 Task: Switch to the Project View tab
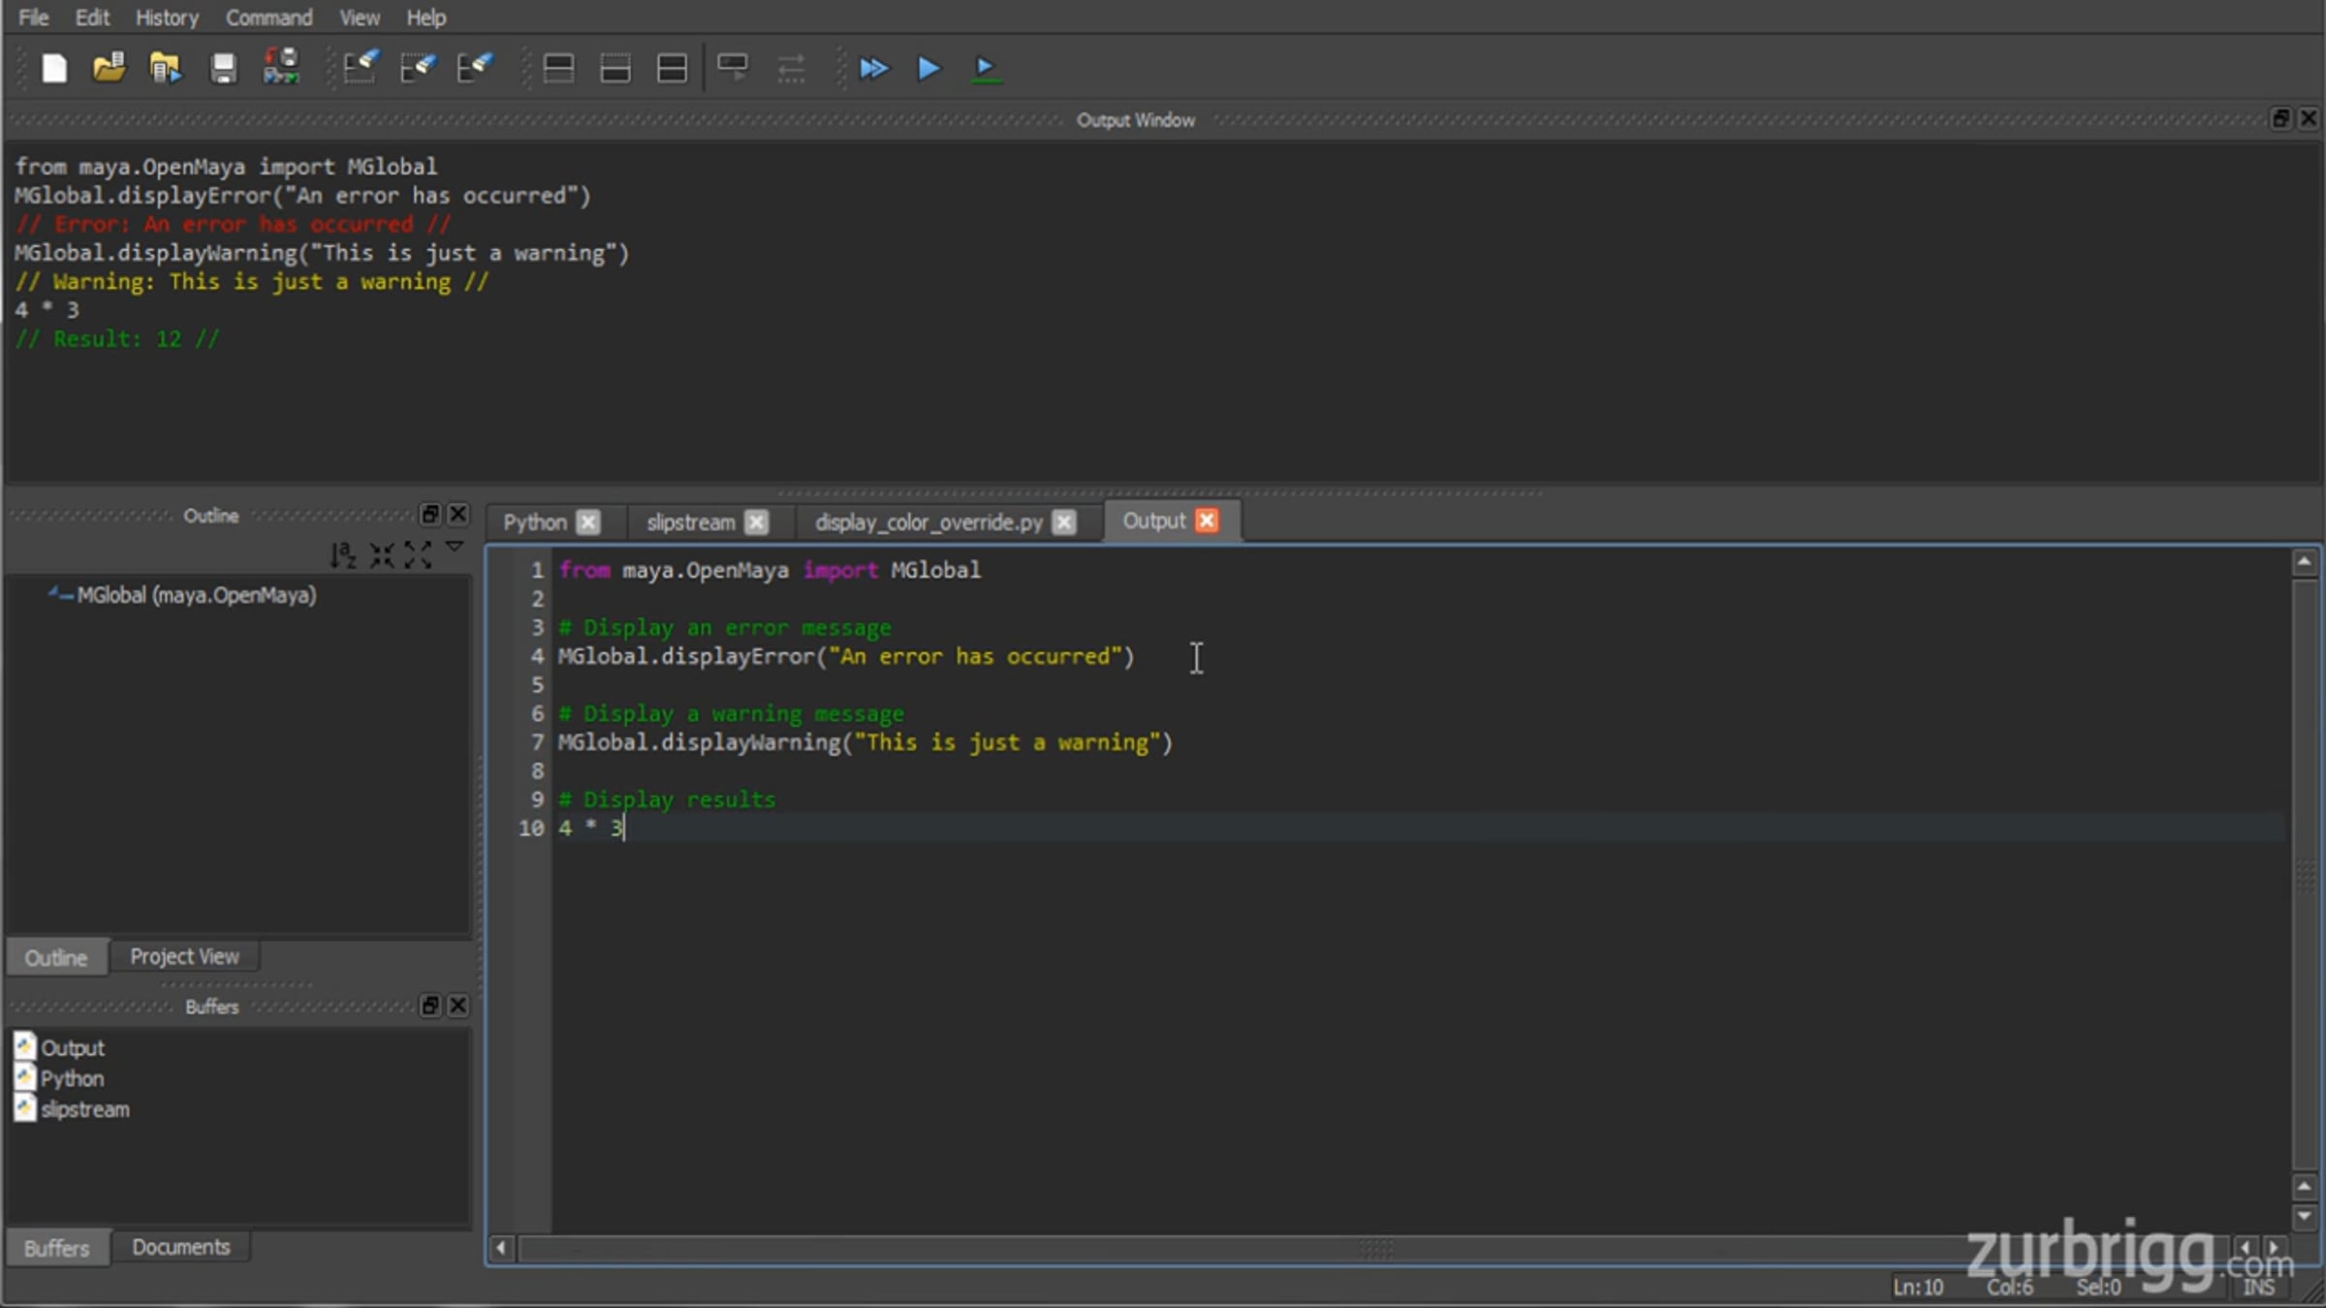click(x=184, y=956)
